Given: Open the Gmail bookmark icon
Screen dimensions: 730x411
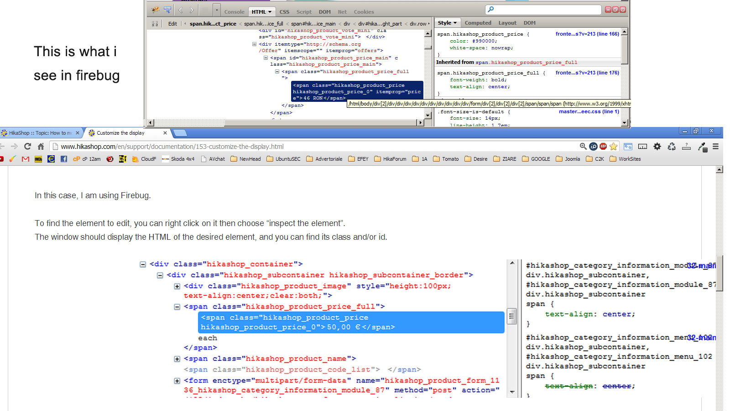Looking at the screenshot, I should tap(26, 159).
